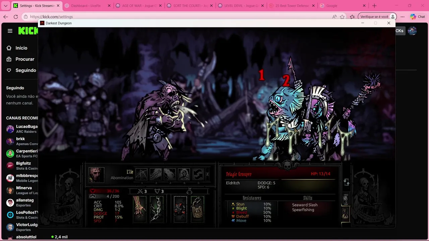Open the Minerva channel in the sidebar
429x241 pixels.
click(x=21, y=190)
